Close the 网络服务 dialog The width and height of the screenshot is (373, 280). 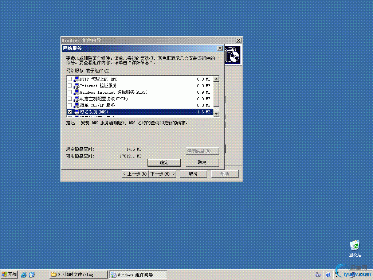220,48
